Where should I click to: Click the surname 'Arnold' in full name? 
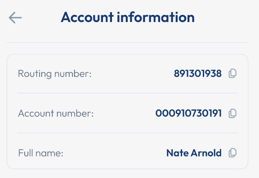click(206, 153)
